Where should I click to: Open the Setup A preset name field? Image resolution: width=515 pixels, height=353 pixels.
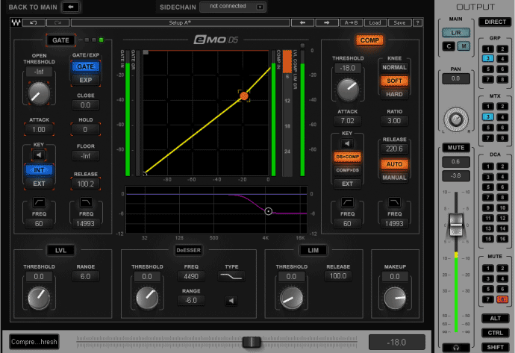pos(180,22)
